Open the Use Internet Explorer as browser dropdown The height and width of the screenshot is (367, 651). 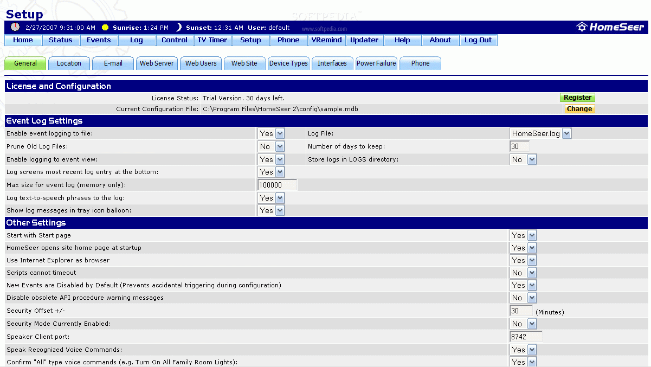523,260
